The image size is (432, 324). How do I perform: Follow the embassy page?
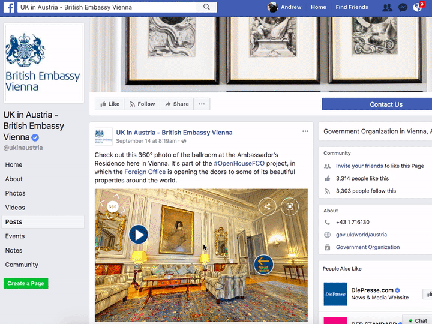[142, 104]
